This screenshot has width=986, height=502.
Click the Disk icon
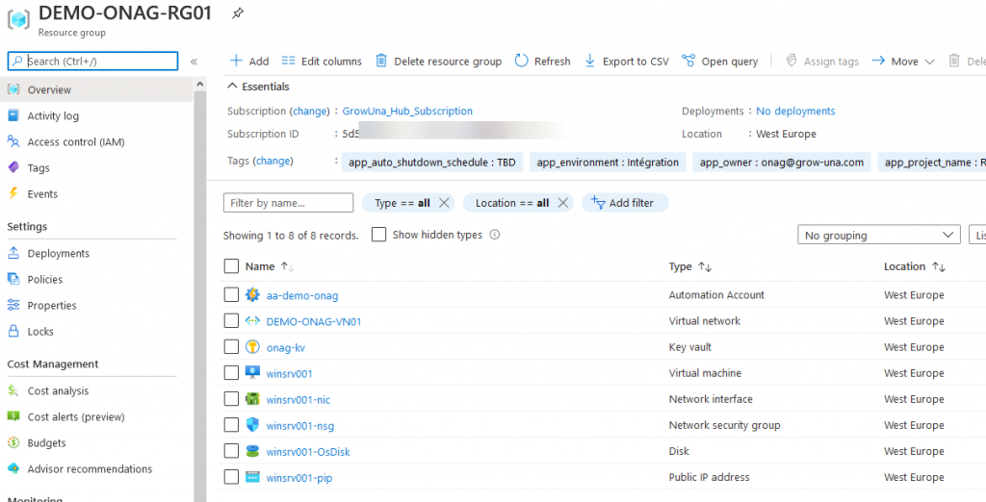[252, 451]
